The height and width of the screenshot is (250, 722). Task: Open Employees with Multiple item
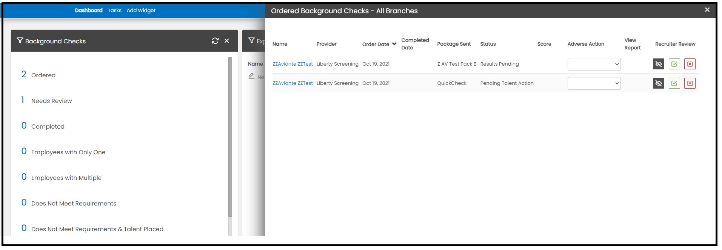pyautogui.click(x=62, y=177)
